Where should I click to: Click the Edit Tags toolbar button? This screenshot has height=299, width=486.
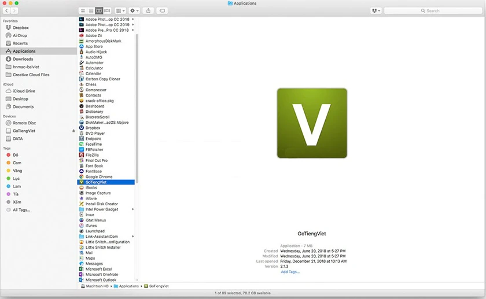tap(162, 10)
